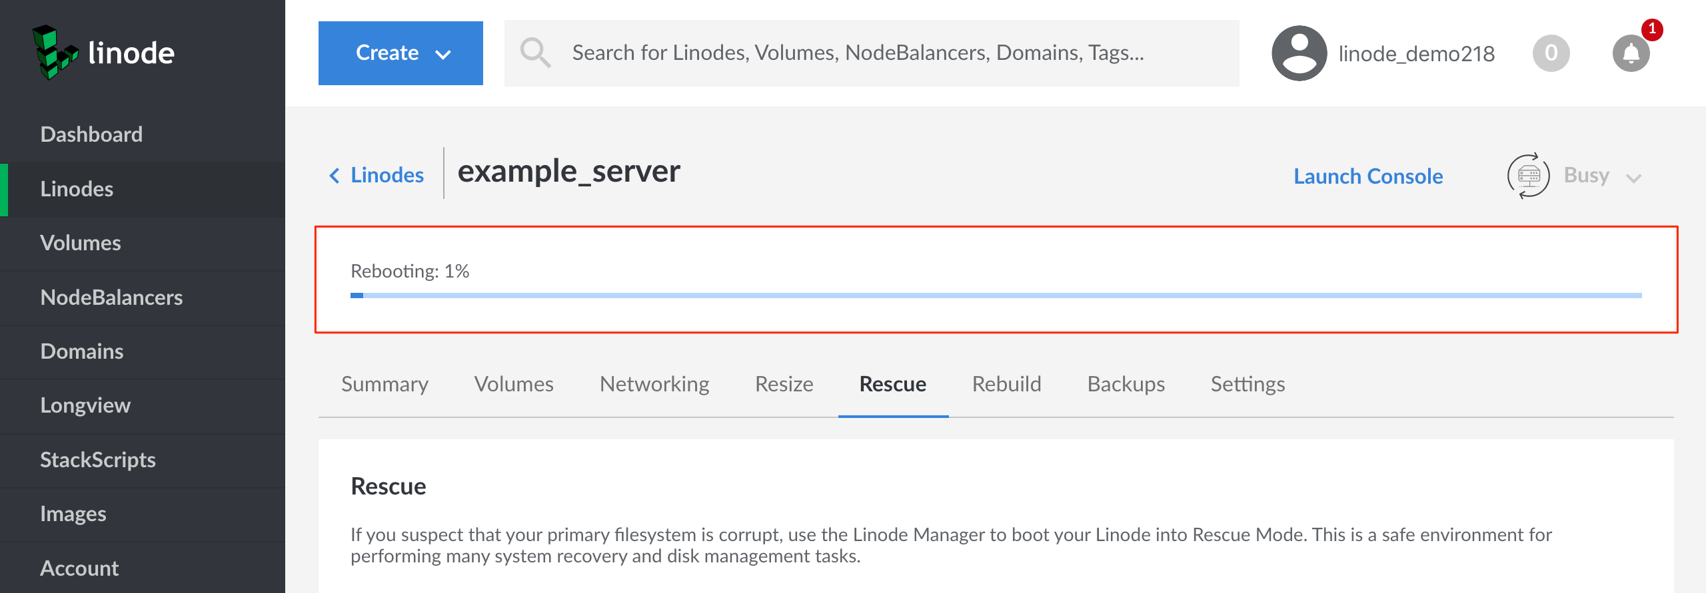Click the back arrow beside Linodes

pyautogui.click(x=335, y=176)
